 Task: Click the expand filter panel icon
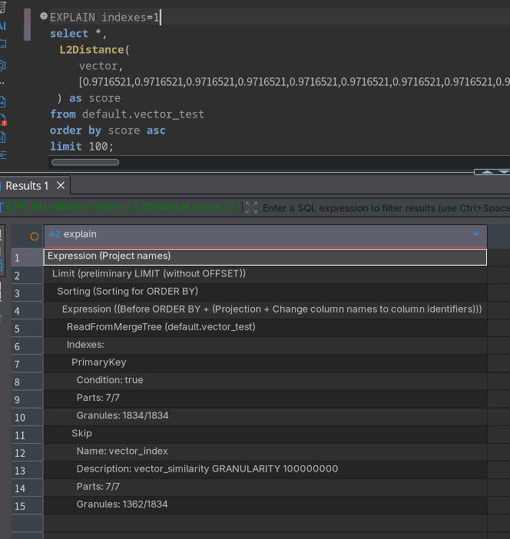click(x=251, y=207)
